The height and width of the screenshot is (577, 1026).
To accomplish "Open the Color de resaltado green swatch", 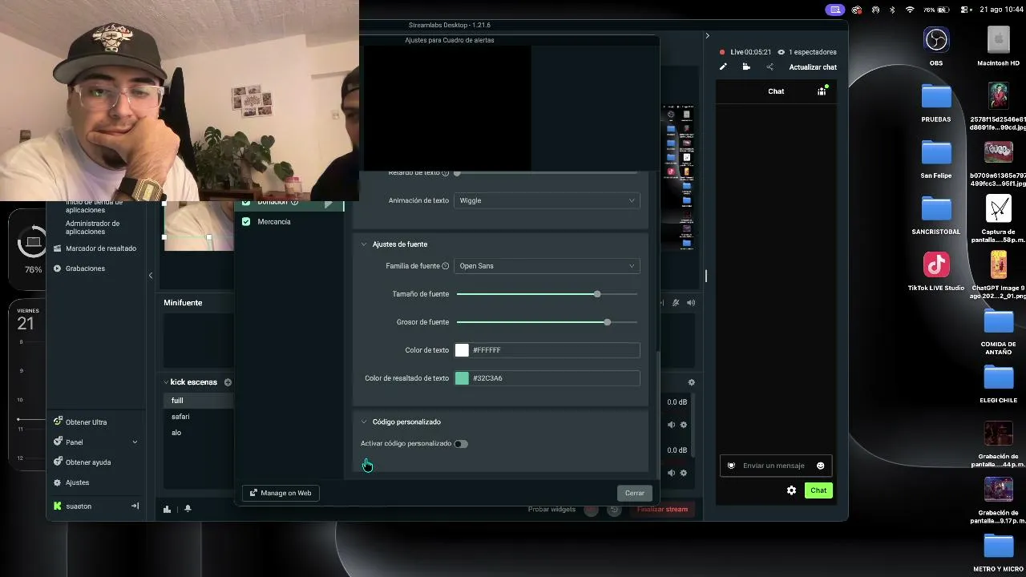I will click(462, 378).
